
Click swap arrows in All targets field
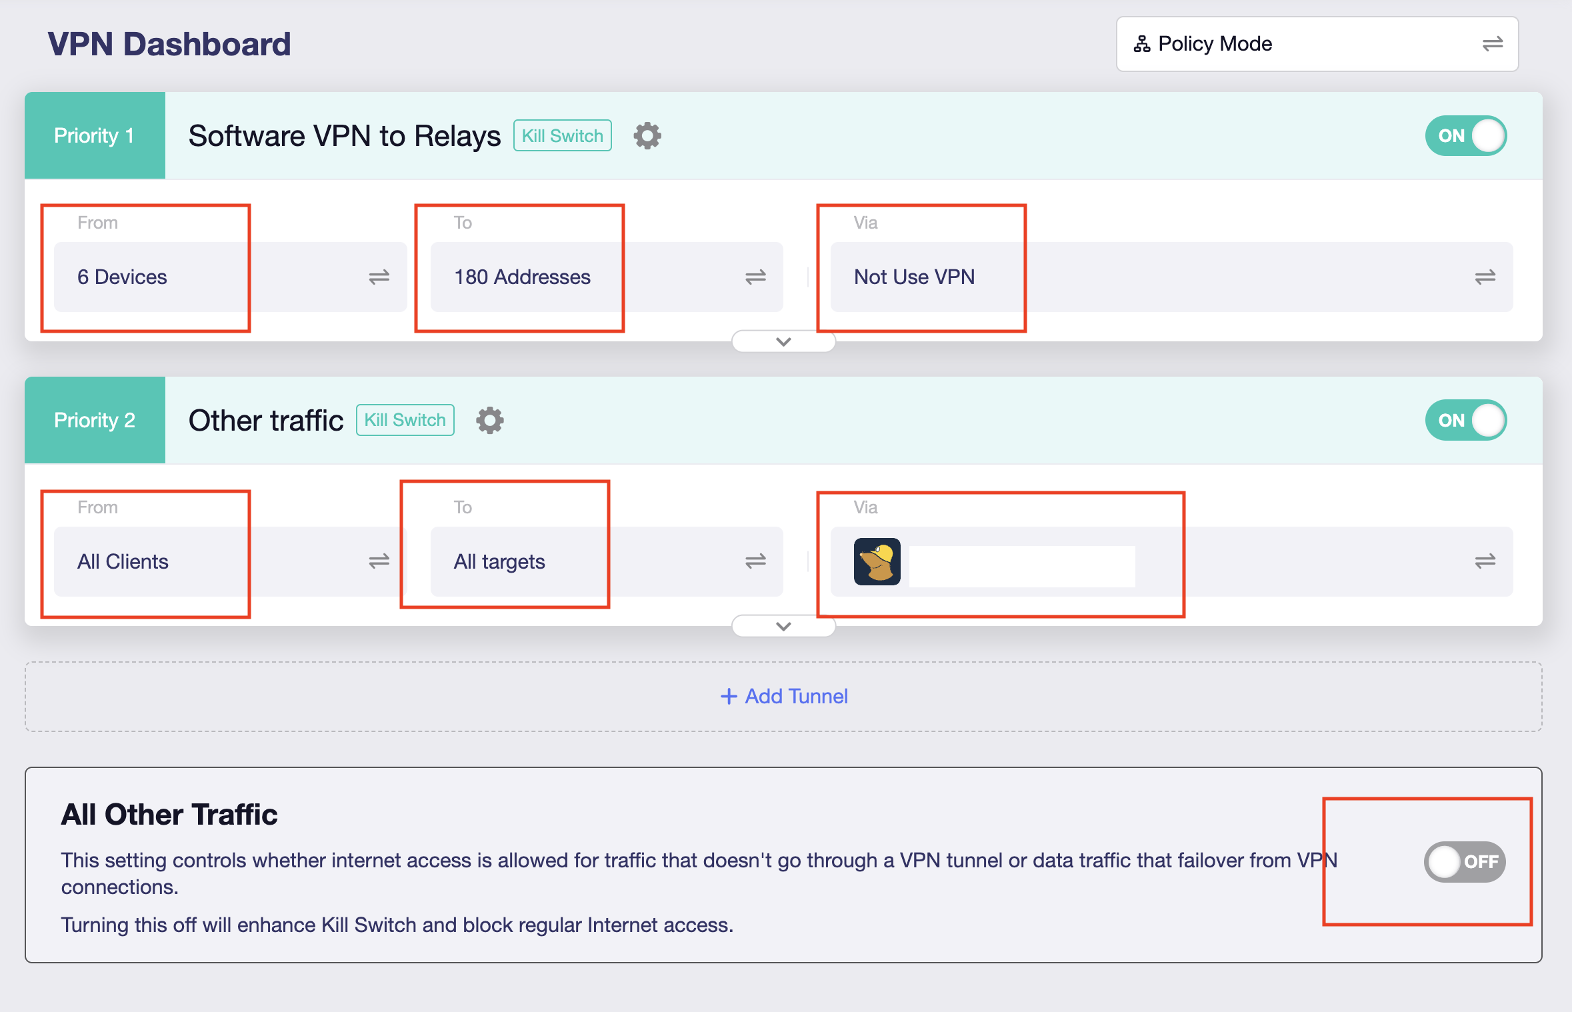point(755,561)
